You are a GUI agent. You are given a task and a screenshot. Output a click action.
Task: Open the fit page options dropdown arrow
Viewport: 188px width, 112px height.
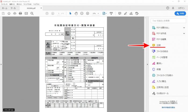tap(106, 13)
